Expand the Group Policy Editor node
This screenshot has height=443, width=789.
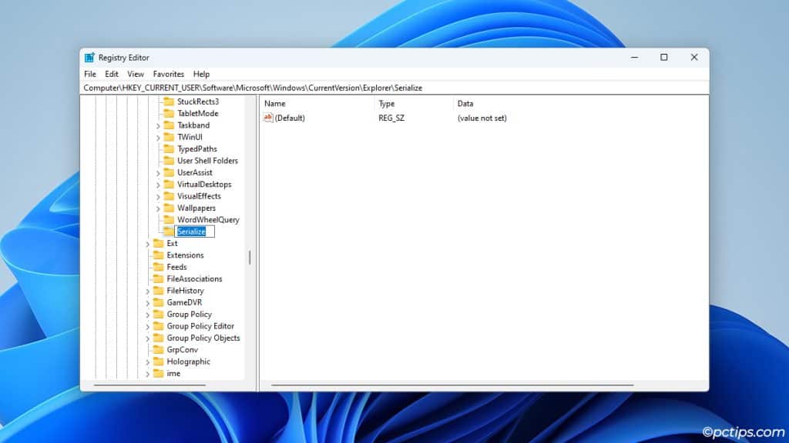[x=148, y=326]
